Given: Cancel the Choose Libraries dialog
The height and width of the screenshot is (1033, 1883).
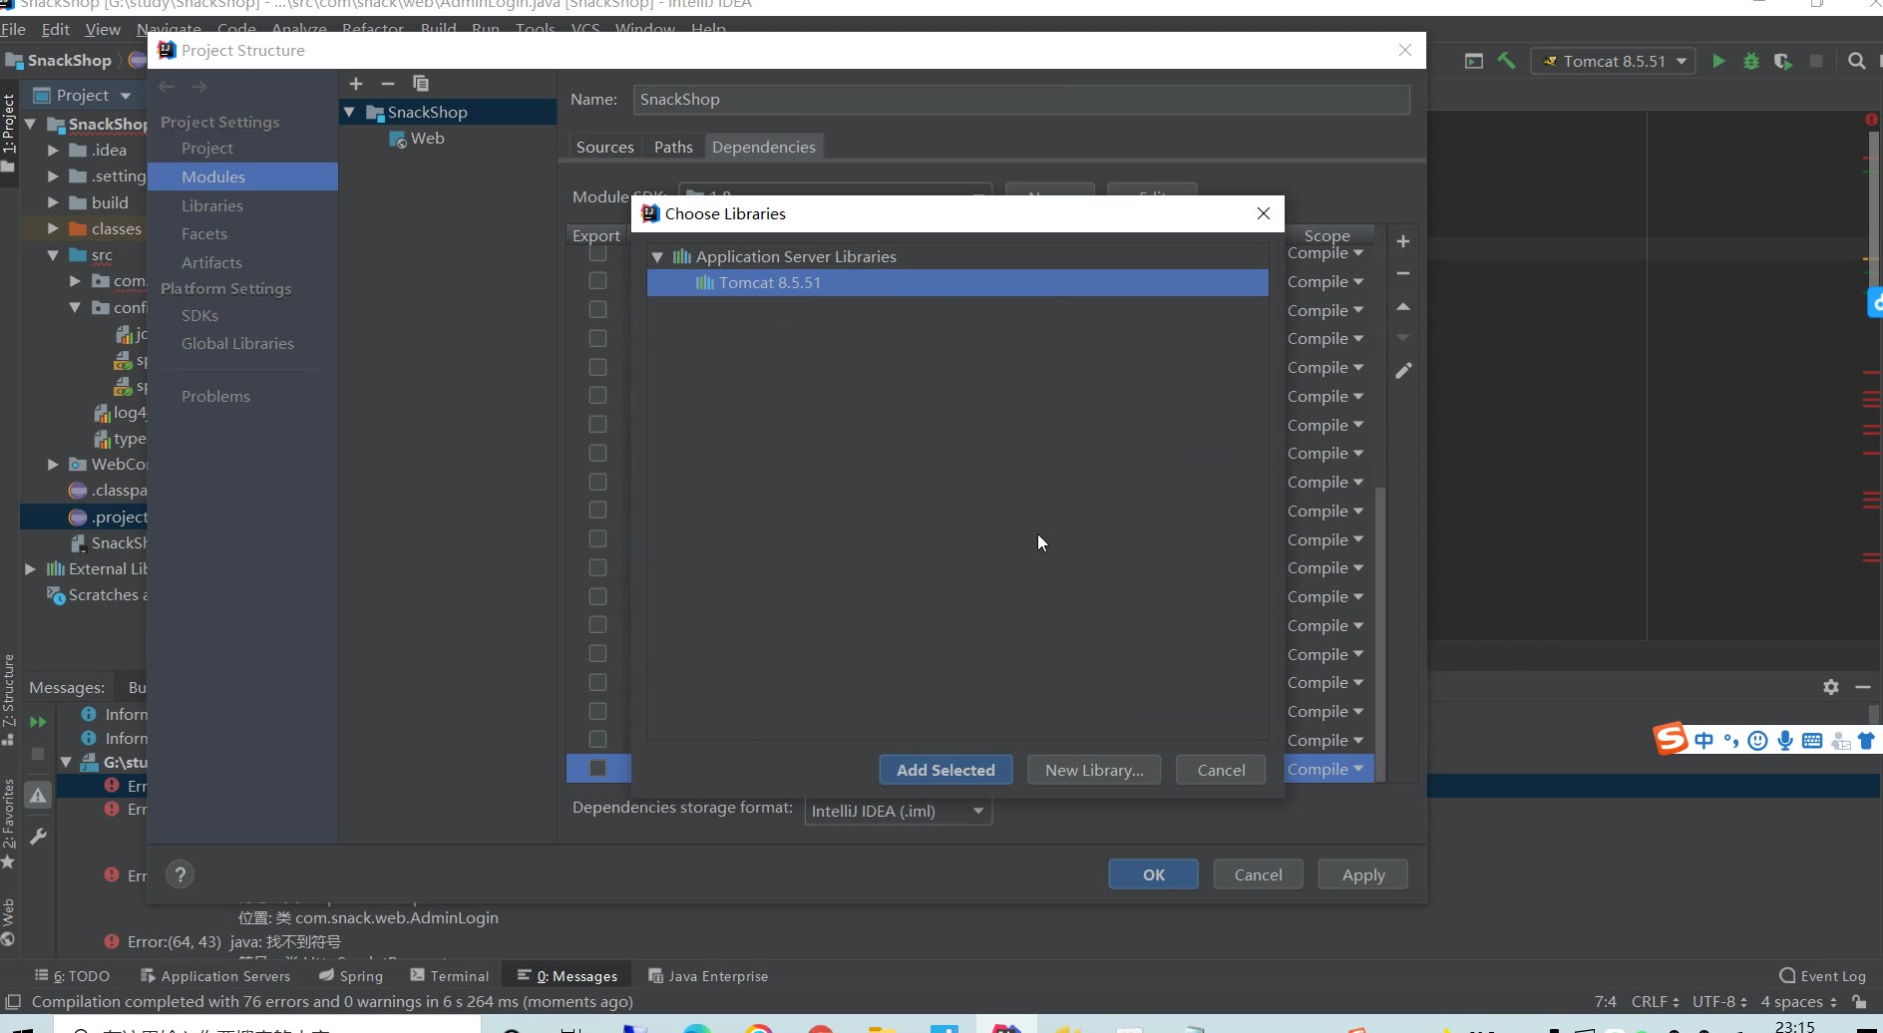Looking at the screenshot, I should coord(1221,770).
